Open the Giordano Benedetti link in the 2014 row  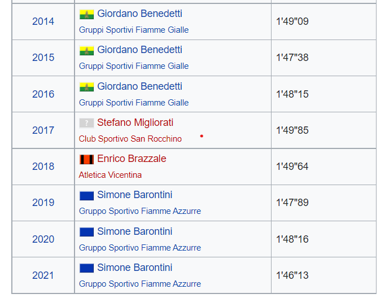pos(139,14)
